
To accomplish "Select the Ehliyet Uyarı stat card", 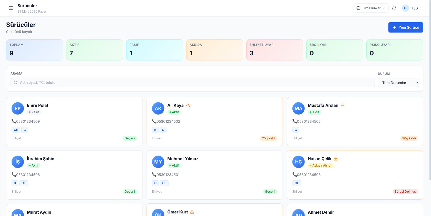I will [x=275, y=50].
